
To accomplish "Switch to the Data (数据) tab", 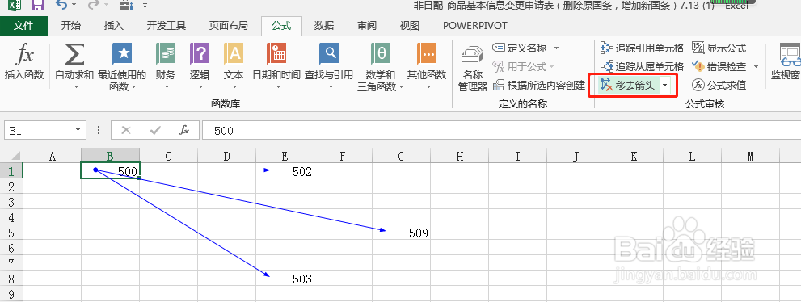I will [324, 26].
